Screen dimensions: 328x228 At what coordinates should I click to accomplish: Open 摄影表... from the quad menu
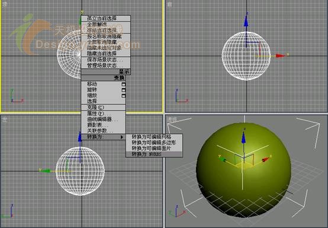104,125
